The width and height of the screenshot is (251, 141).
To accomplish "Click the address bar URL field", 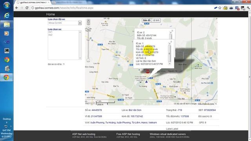I will point(122,8).
